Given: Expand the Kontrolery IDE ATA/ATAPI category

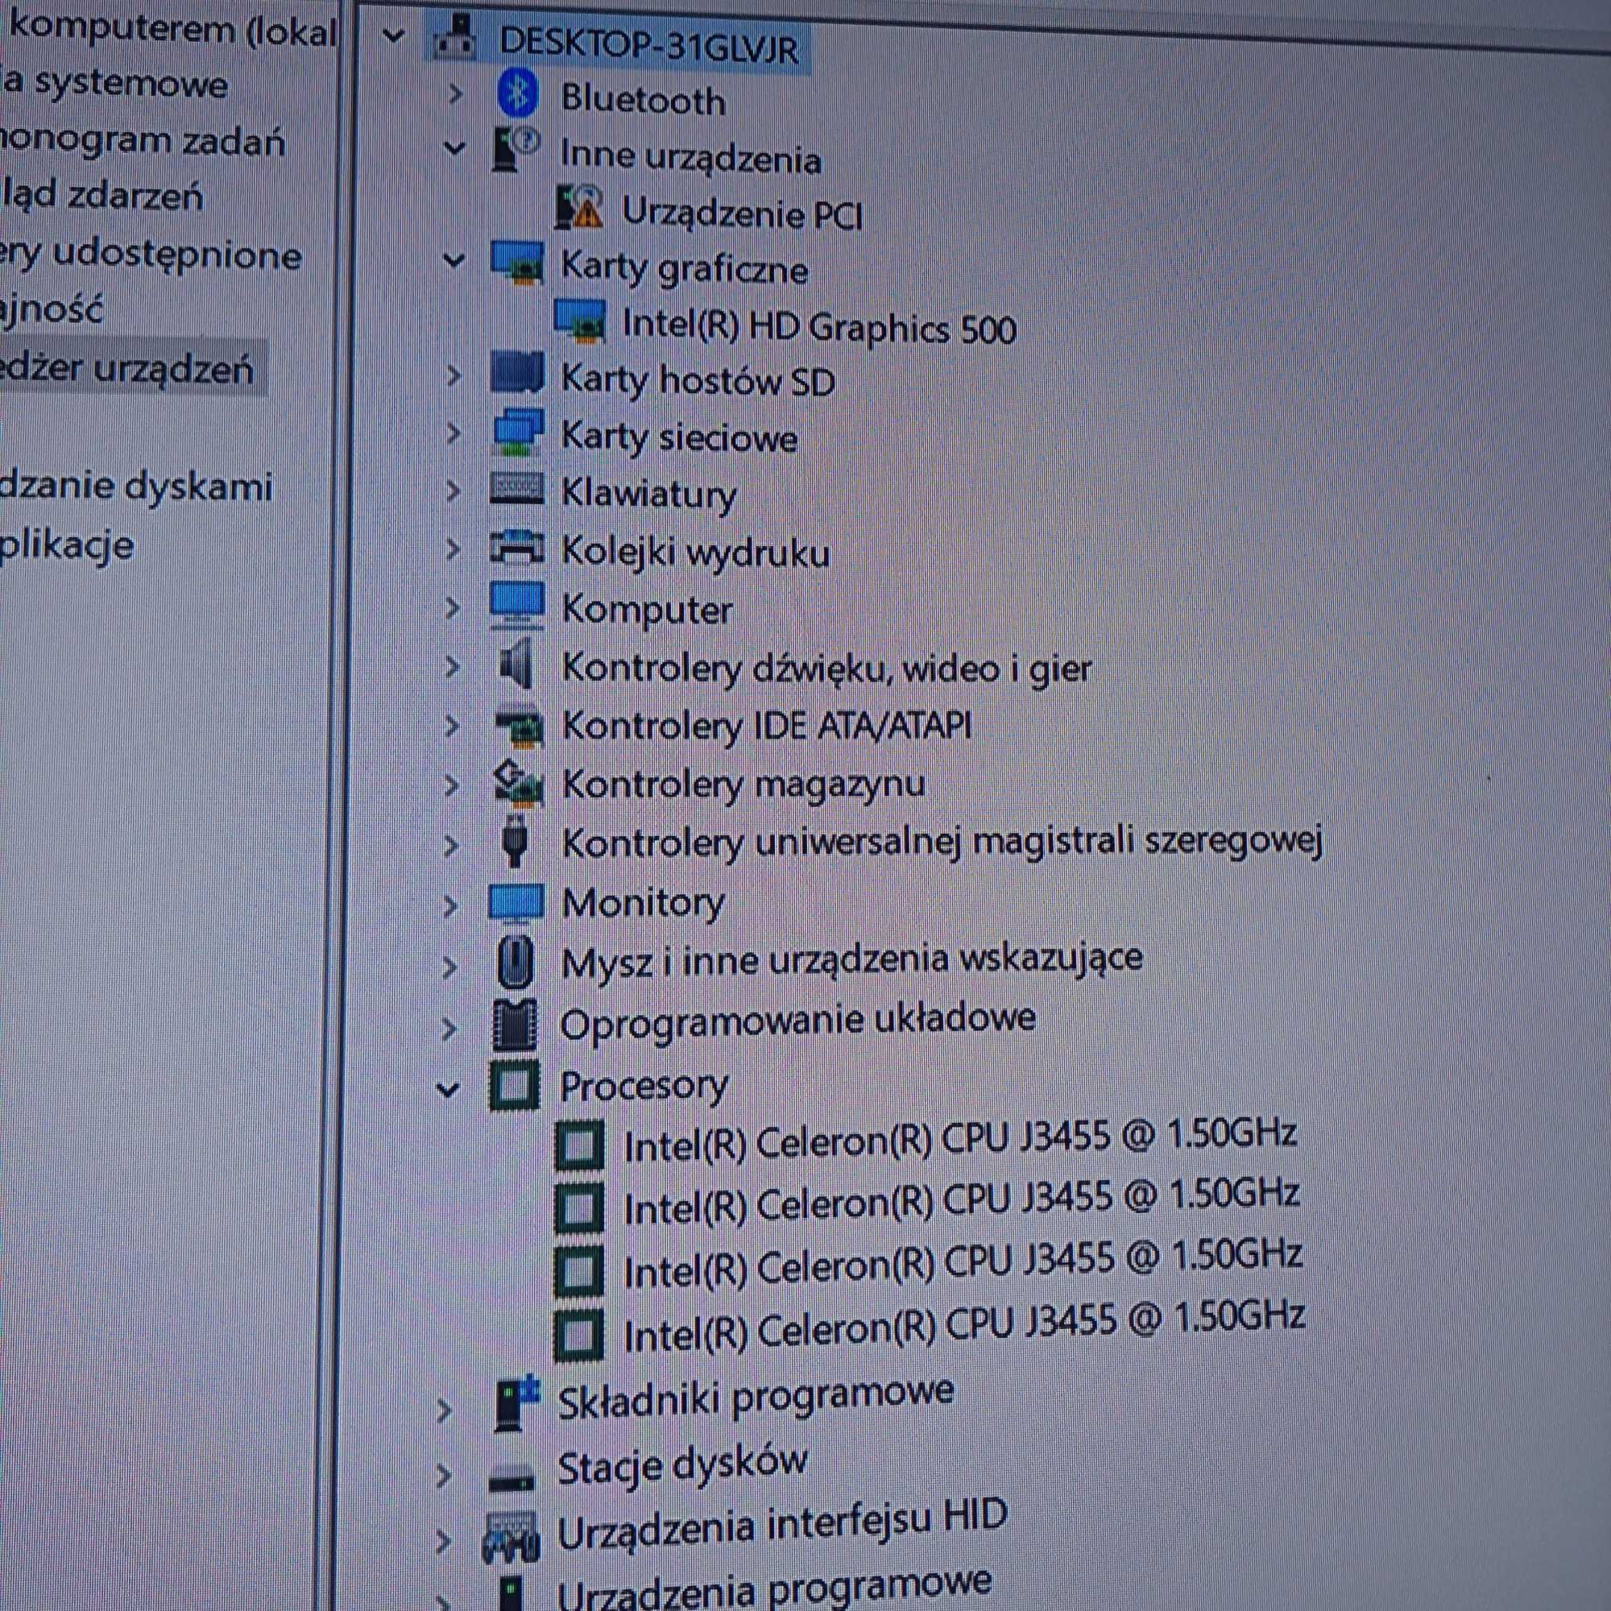Looking at the screenshot, I should 451,726.
